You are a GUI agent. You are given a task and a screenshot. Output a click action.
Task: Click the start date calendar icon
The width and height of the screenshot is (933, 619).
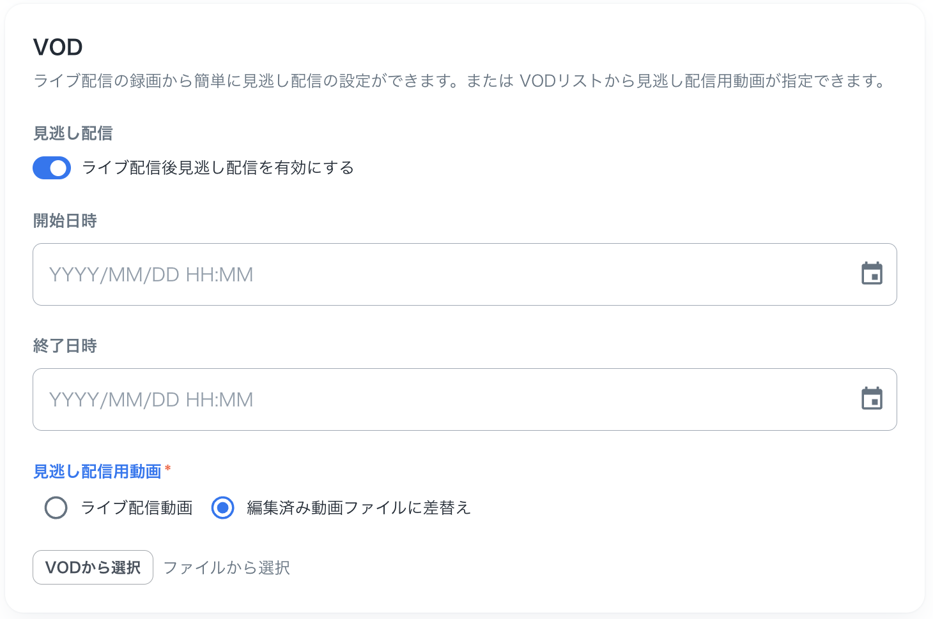pos(872,274)
